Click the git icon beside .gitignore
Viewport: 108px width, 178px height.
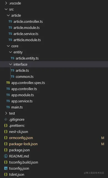point(6,119)
